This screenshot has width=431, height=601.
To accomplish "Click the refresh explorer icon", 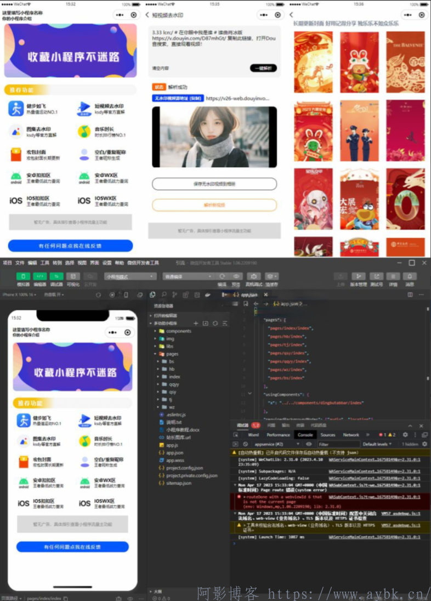I will [215, 324].
